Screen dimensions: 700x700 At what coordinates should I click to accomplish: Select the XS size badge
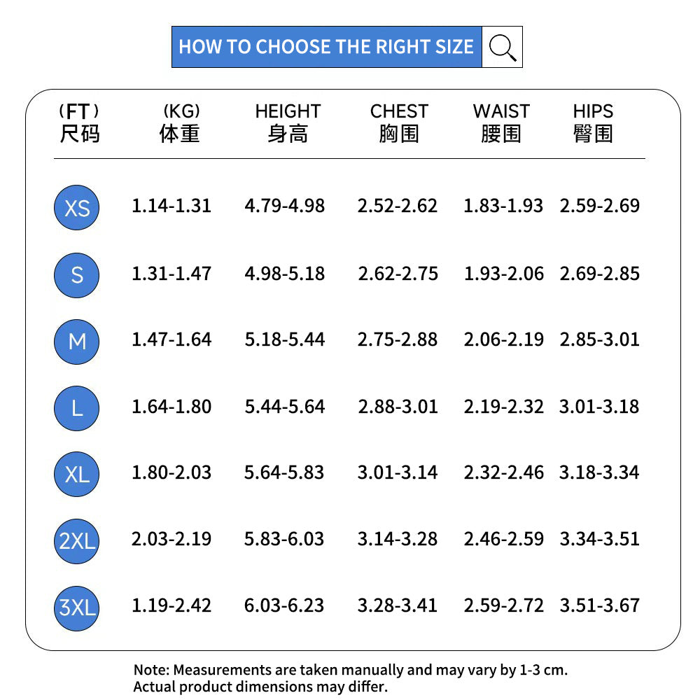(77, 208)
